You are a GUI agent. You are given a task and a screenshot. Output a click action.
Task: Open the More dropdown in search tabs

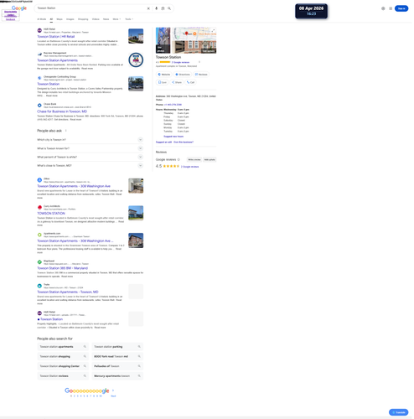point(116,19)
